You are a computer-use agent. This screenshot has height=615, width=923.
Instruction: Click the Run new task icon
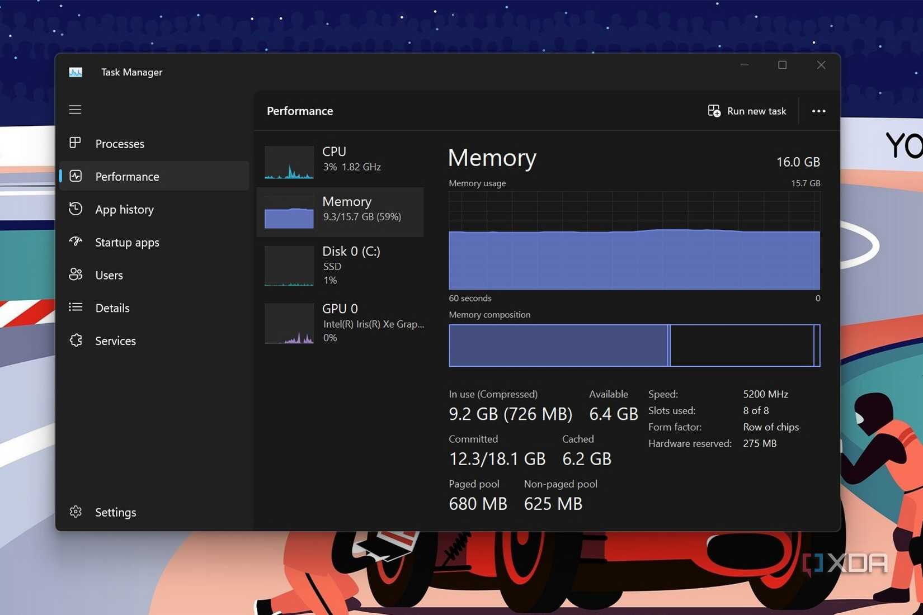(x=714, y=111)
